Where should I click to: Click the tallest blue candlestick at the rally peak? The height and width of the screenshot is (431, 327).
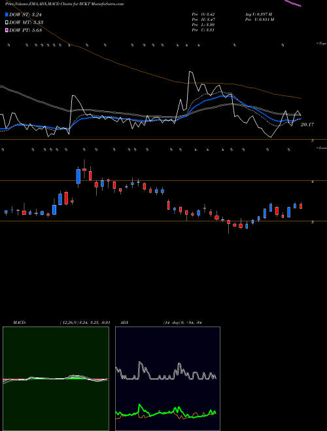click(78, 176)
